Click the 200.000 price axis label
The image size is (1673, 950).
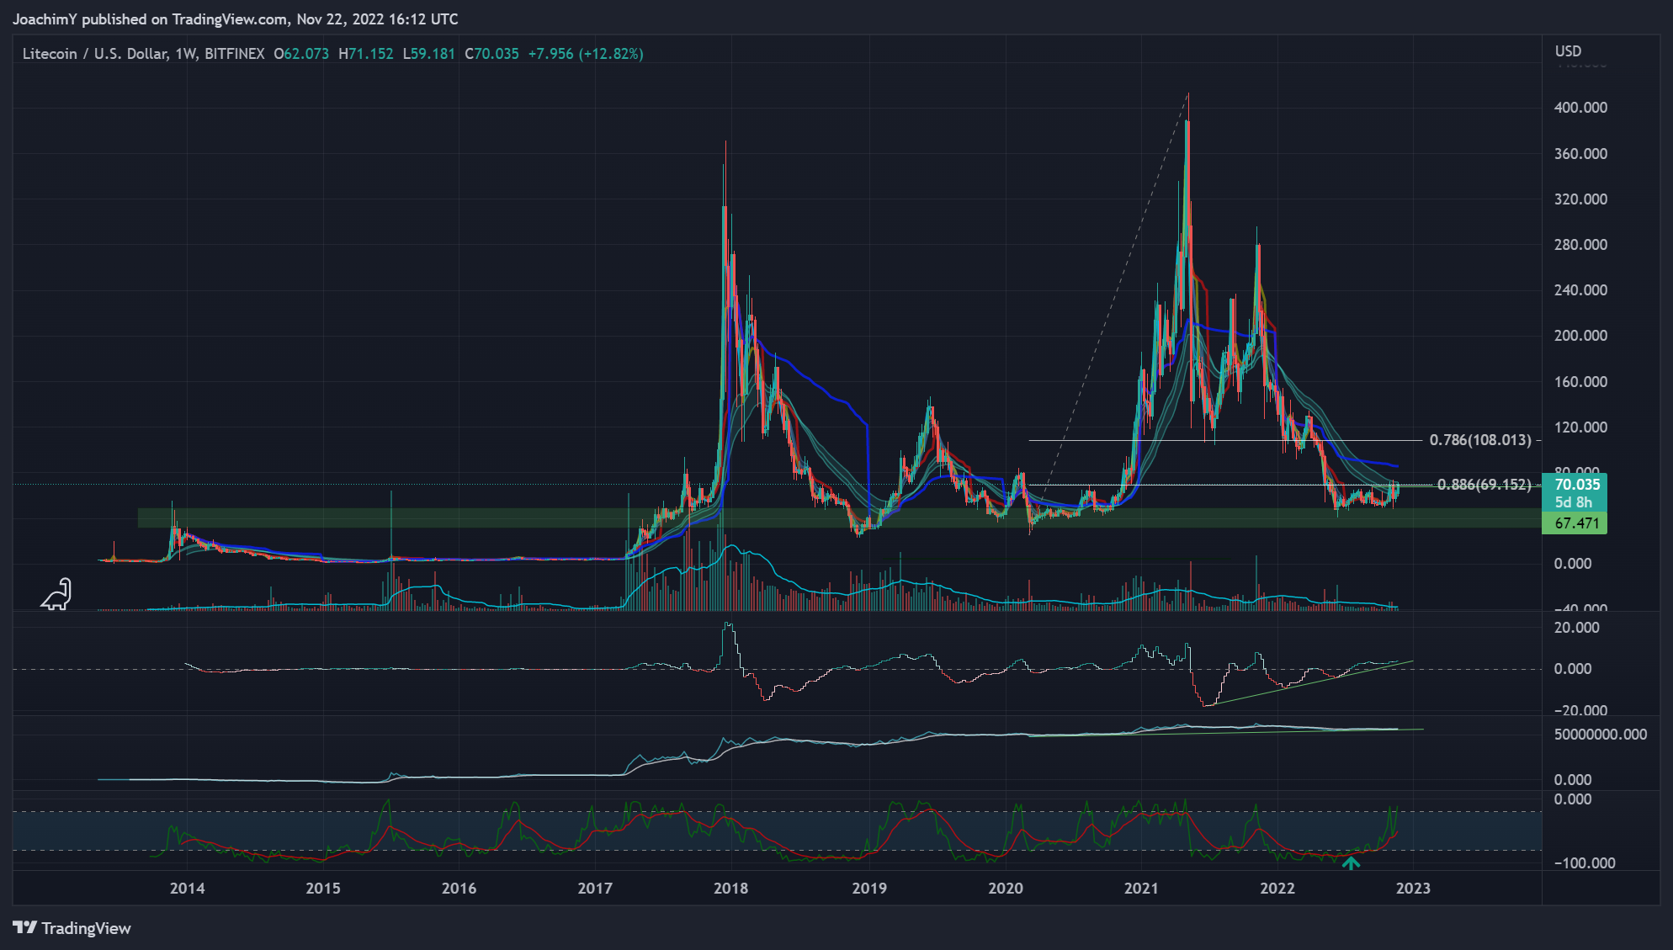(x=1580, y=336)
